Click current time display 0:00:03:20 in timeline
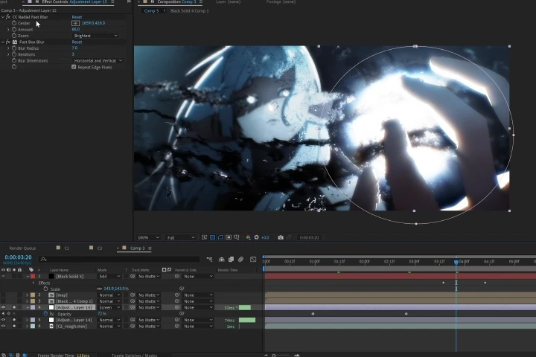Screen dimensions: 536x357 click(x=18, y=257)
